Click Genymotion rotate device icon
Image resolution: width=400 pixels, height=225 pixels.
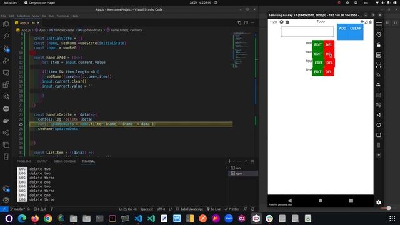(379, 34)
